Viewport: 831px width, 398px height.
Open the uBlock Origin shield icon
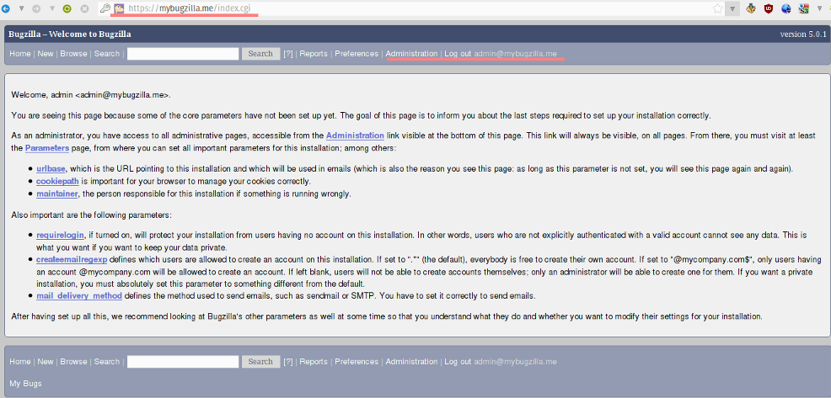pos(768,8)
